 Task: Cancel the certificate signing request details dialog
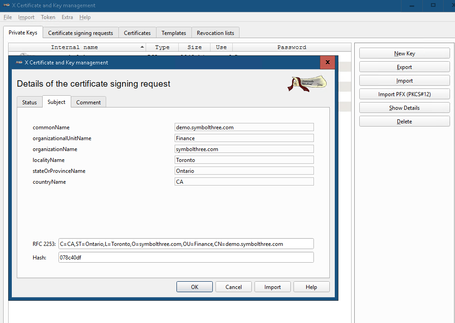[233, 286]
